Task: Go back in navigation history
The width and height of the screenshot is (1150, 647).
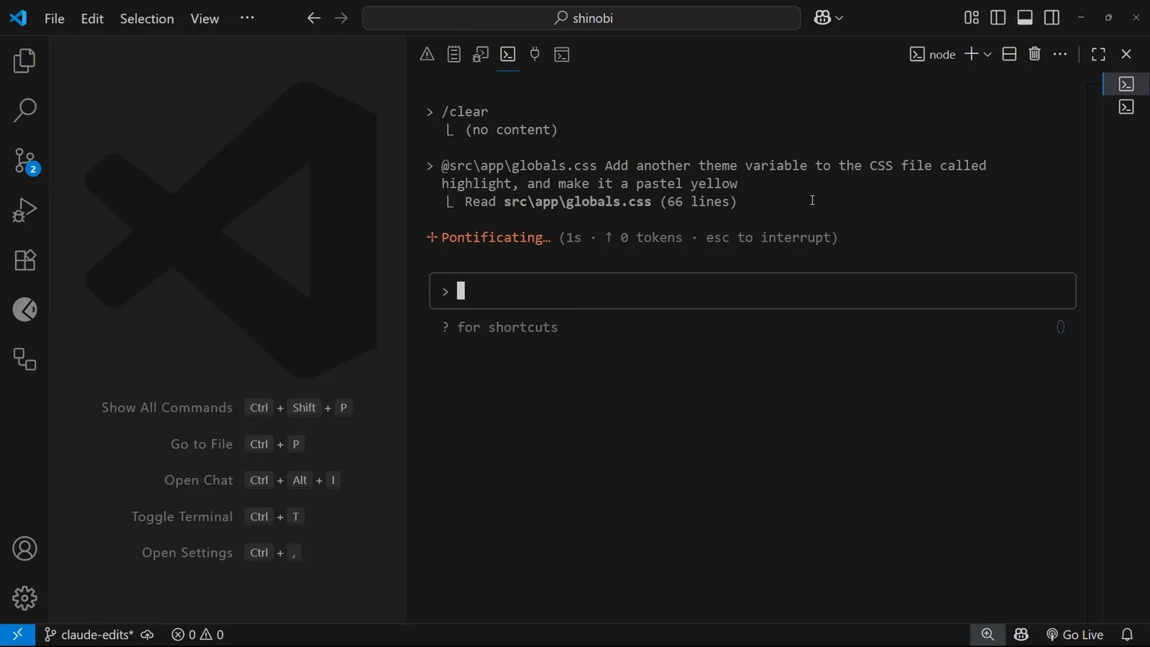Action: coord(313,18)
